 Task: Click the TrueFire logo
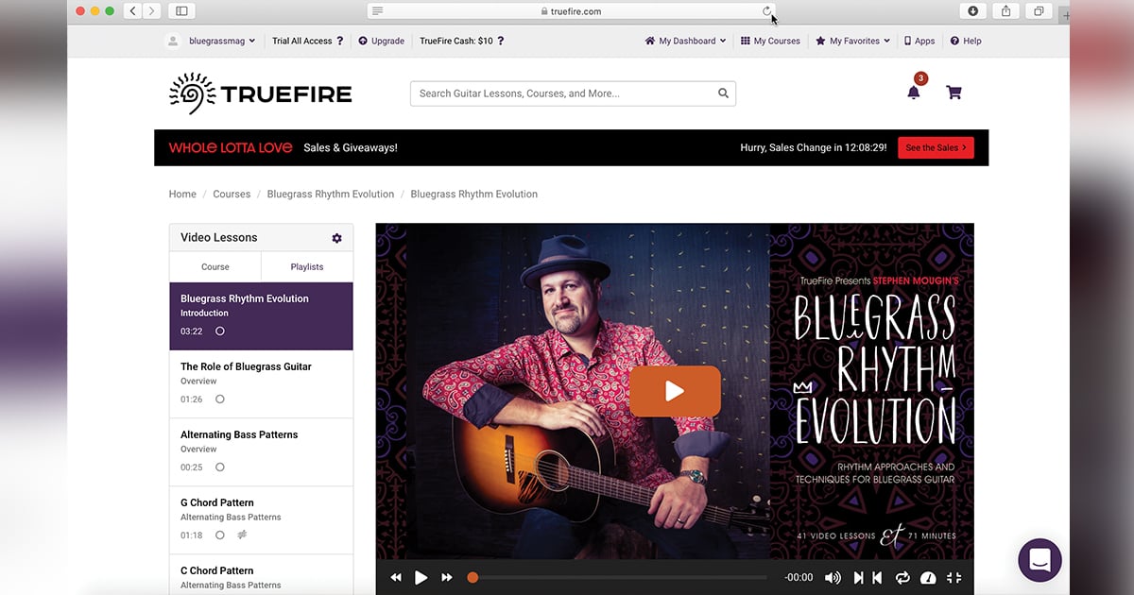(260, 93)
